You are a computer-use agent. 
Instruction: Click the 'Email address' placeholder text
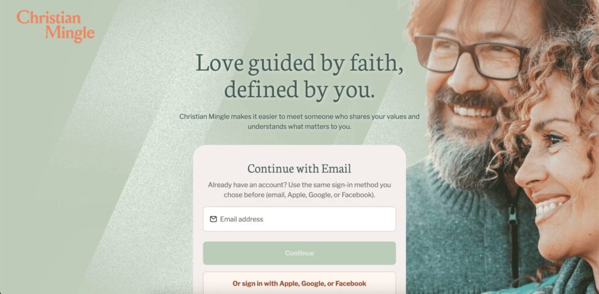click(x=242, y=219)
